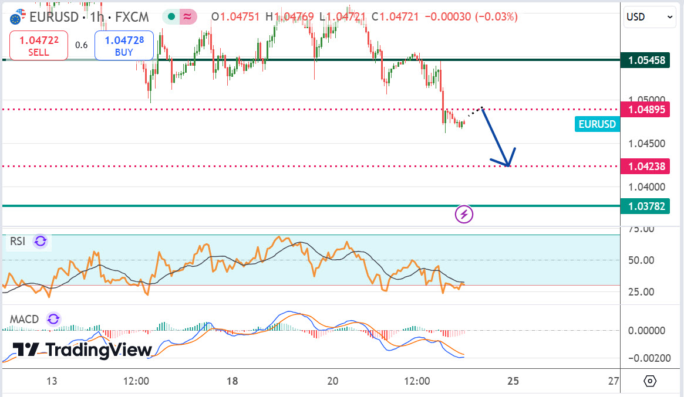Click the 1.04238 red price level label
The image size is (684, 397).
pyautogui.click(x=646, y=167)
